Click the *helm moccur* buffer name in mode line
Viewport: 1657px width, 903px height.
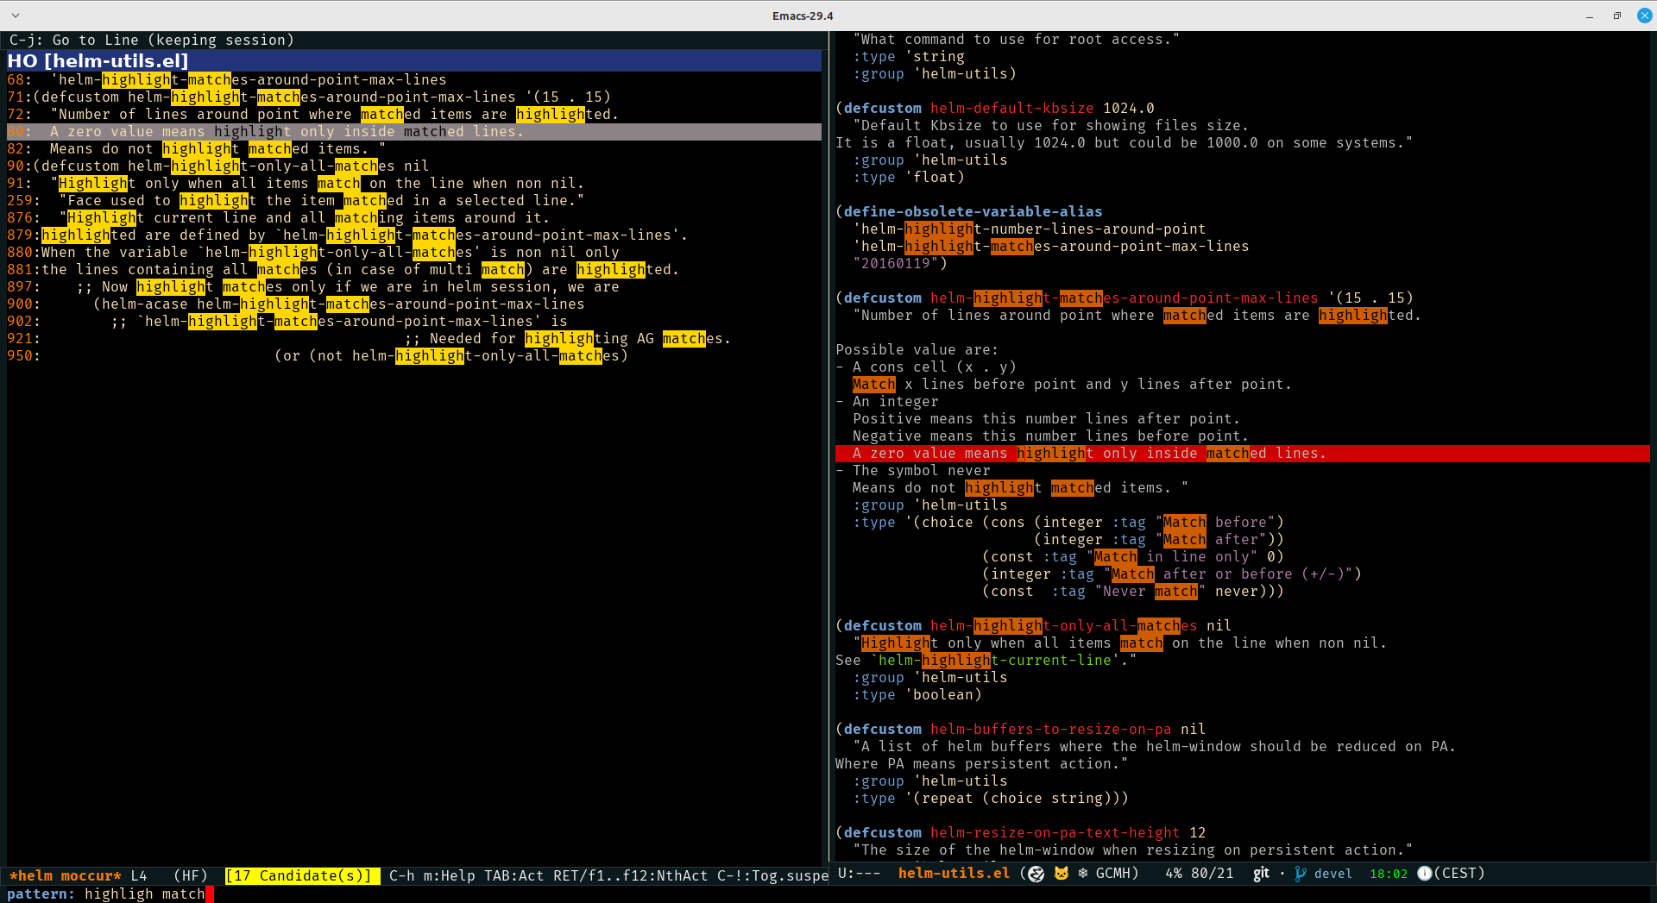tap(65, 875)
